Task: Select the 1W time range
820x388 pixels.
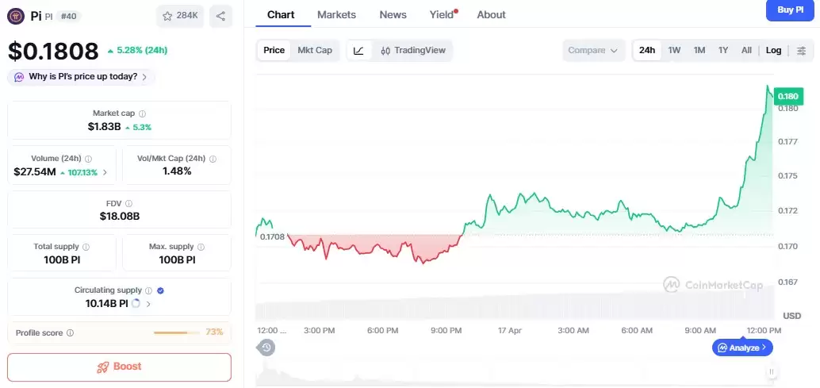Action: pos(674,50)
